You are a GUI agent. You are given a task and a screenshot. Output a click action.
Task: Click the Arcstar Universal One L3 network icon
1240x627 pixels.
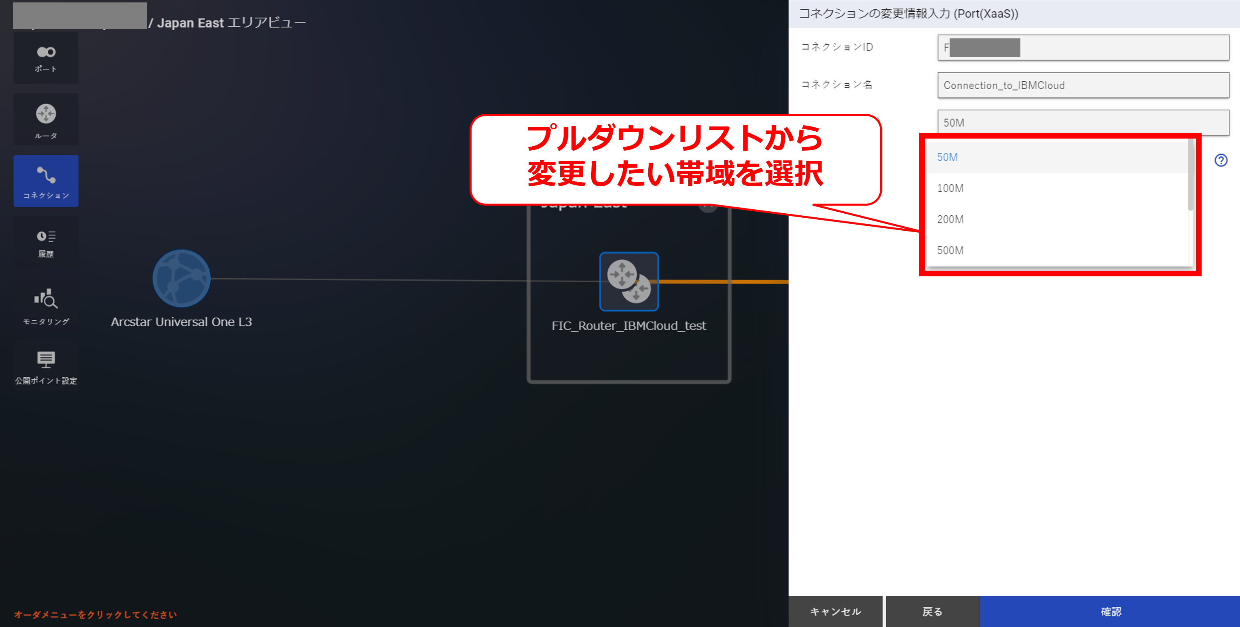(x=181, y=278)
